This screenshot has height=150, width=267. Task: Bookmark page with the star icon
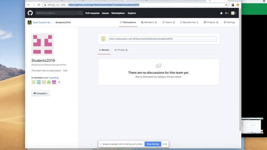point(226,5)
